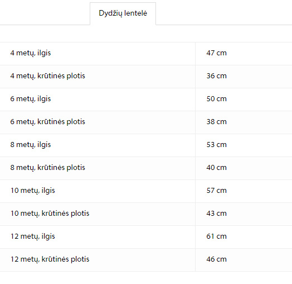Select '4 metų, krūtinės plotis' row label
Screen dimensions: 292x284
(48, 76)
